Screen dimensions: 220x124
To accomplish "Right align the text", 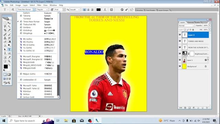I will 92,10.
